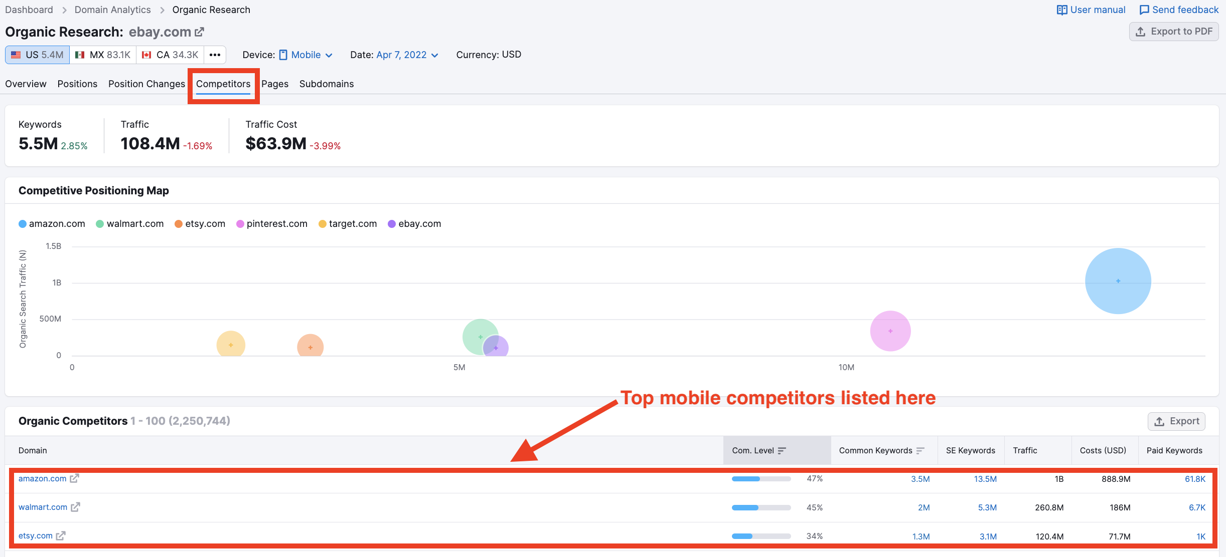Open walmart.com SE keywords 5.3M
This screenshot has width=1226, height=557.
point(987,507)
